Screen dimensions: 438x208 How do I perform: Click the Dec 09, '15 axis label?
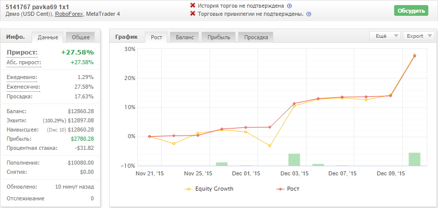(x=391, y=174)
